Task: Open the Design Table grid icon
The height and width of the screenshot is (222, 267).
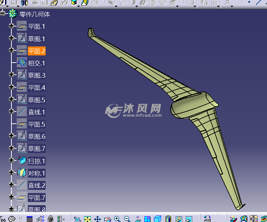Action: point(30,219)
